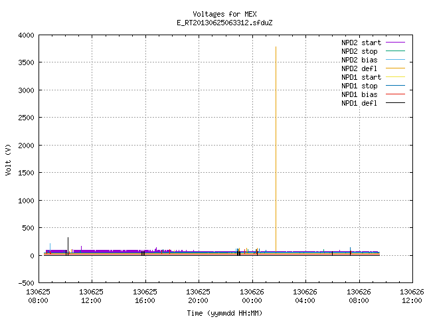Image resolution: width=425 pixels, height=319 pixels.
Task: Click the 4000 y-axis tick label
Action: click(x=27, y=35)
